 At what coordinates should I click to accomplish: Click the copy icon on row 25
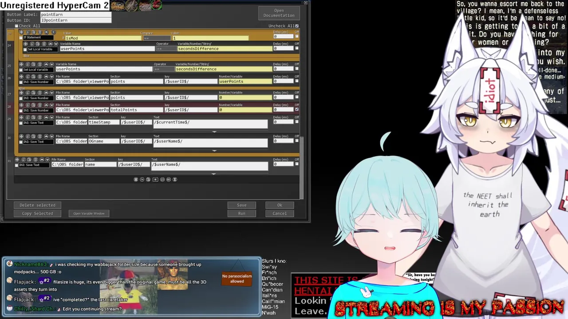28,64
